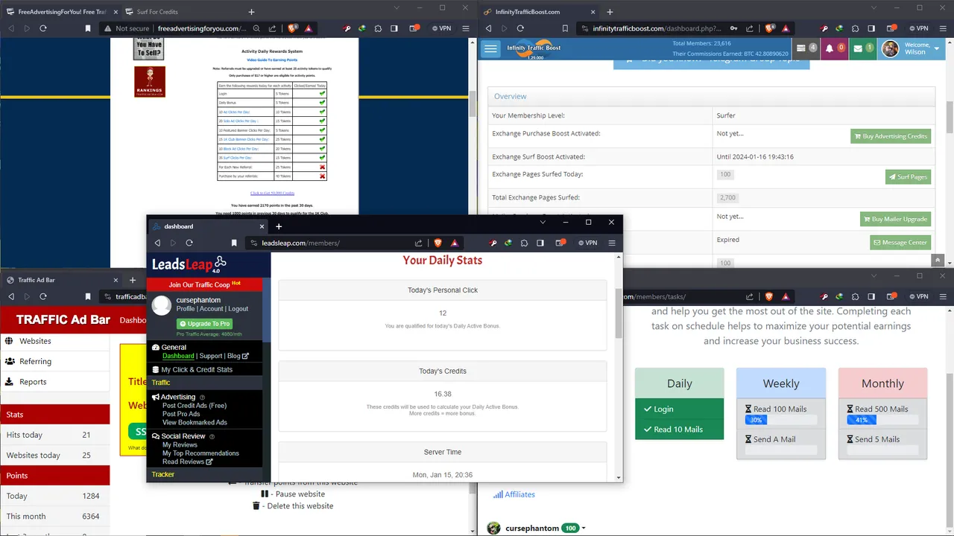Click the Rankings thumbnail image
The image size is (954, 536).
coord(150,82)
